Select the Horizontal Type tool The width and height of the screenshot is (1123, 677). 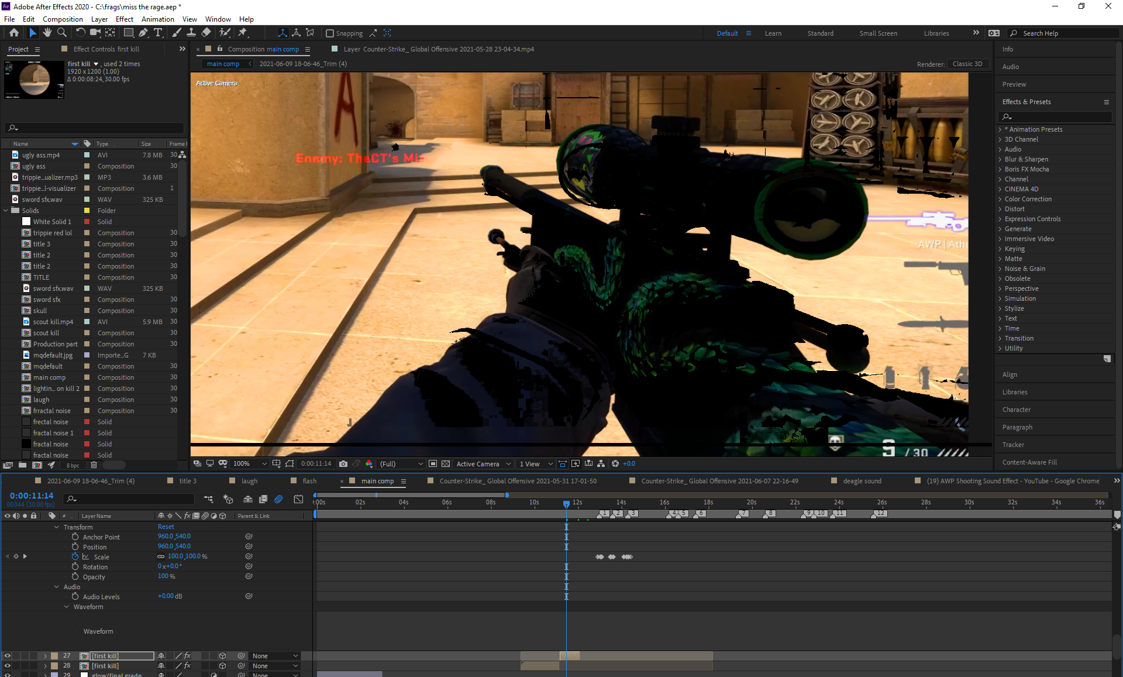tap(158, 33)
